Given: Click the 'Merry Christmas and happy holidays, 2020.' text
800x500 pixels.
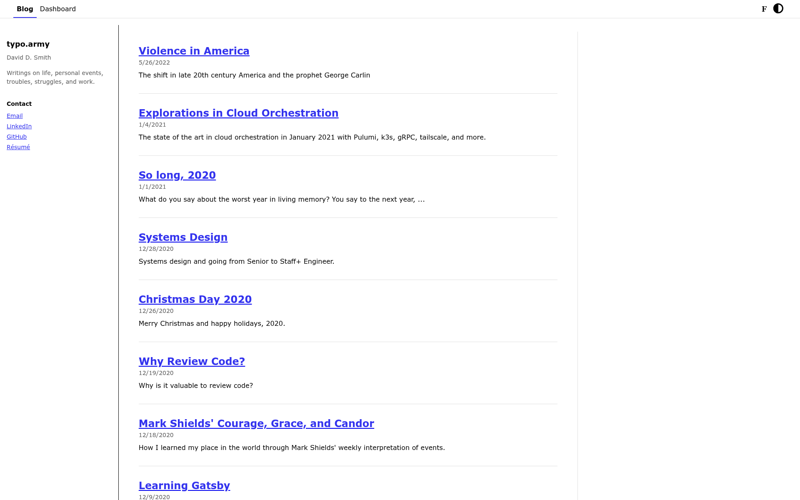Looking at the screenshot, I should pyautogui.click(x=212, y=323).
